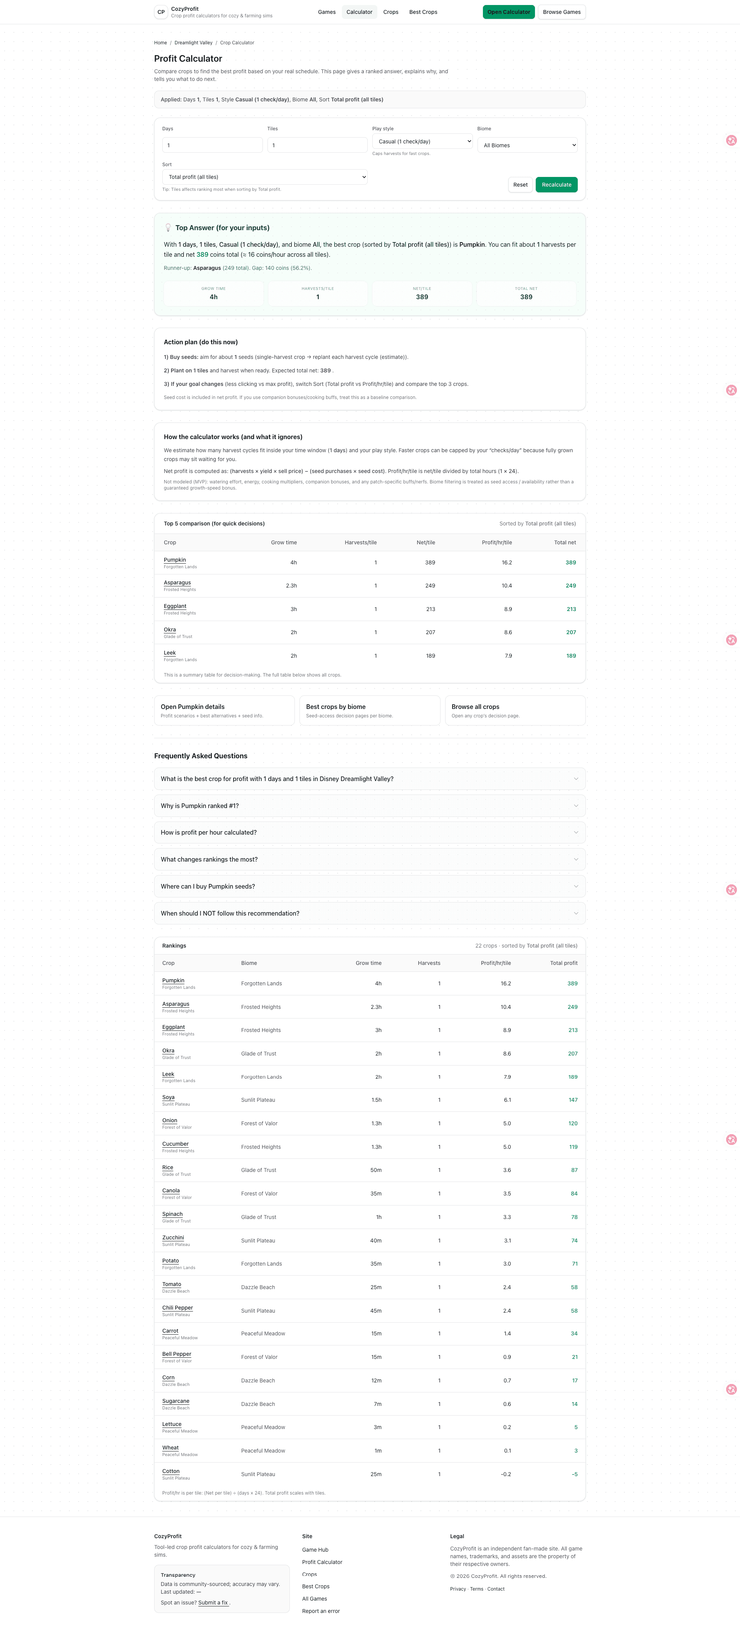Switch to the 'Games' navigation item
Image resolution: width=740 pixels, height=1633 pixels.
(326, 12)
